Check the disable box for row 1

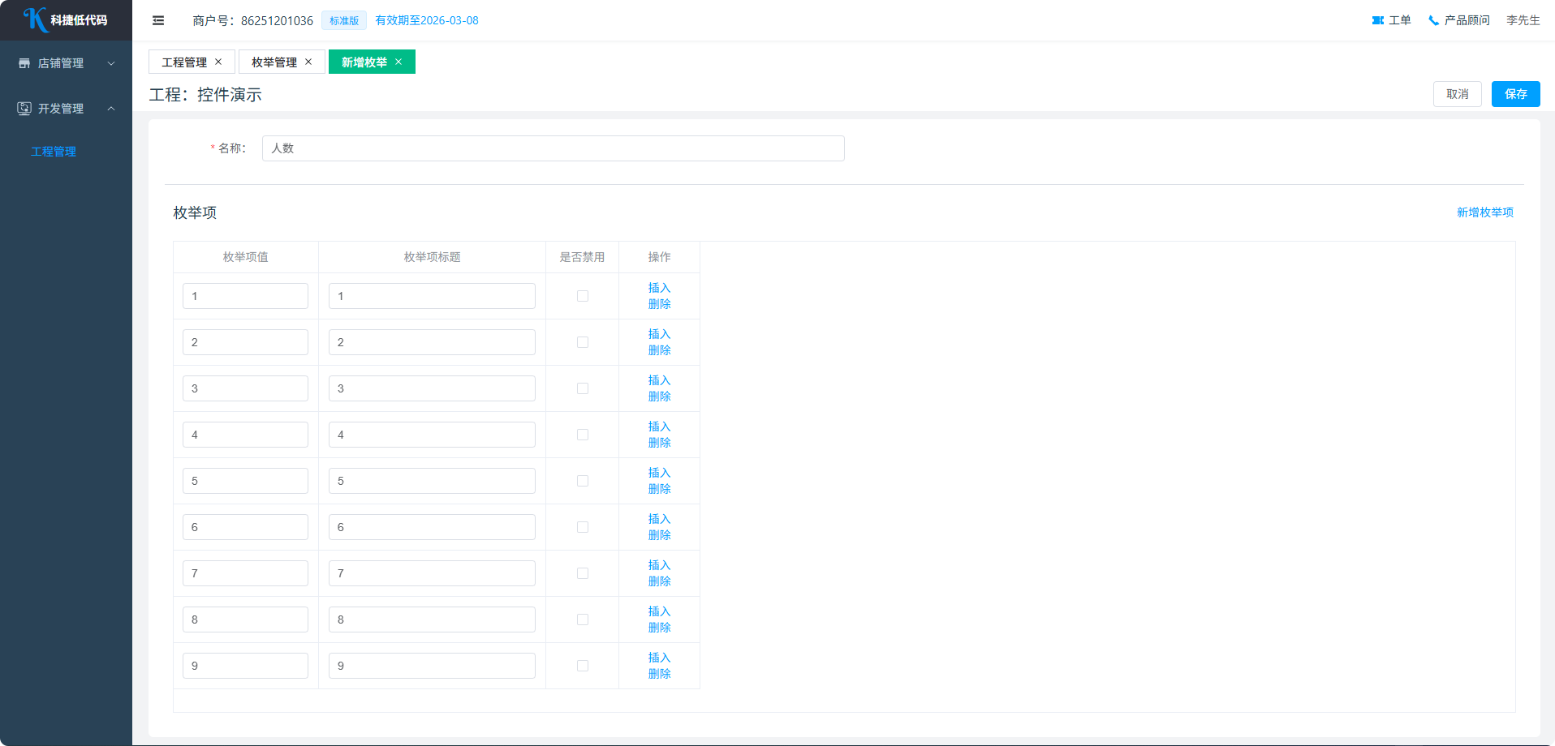pos(583,296)
